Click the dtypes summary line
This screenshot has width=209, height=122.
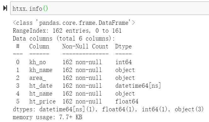point(108,109)
